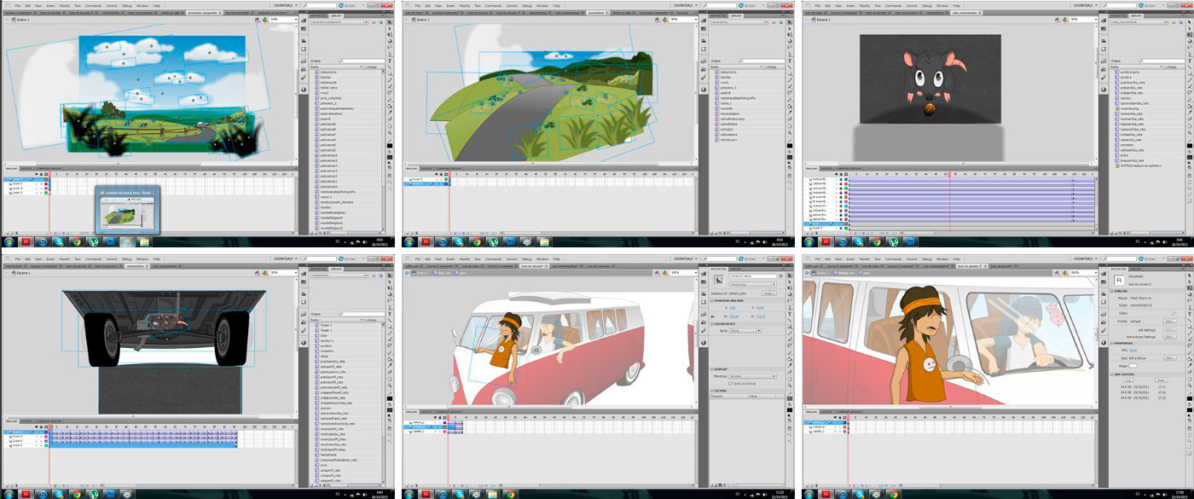Image resolution: width=1194 pixels, height=499 pixels.
Task: Click the Flash icon in the top-left window's taskbar
Action: 26,242
